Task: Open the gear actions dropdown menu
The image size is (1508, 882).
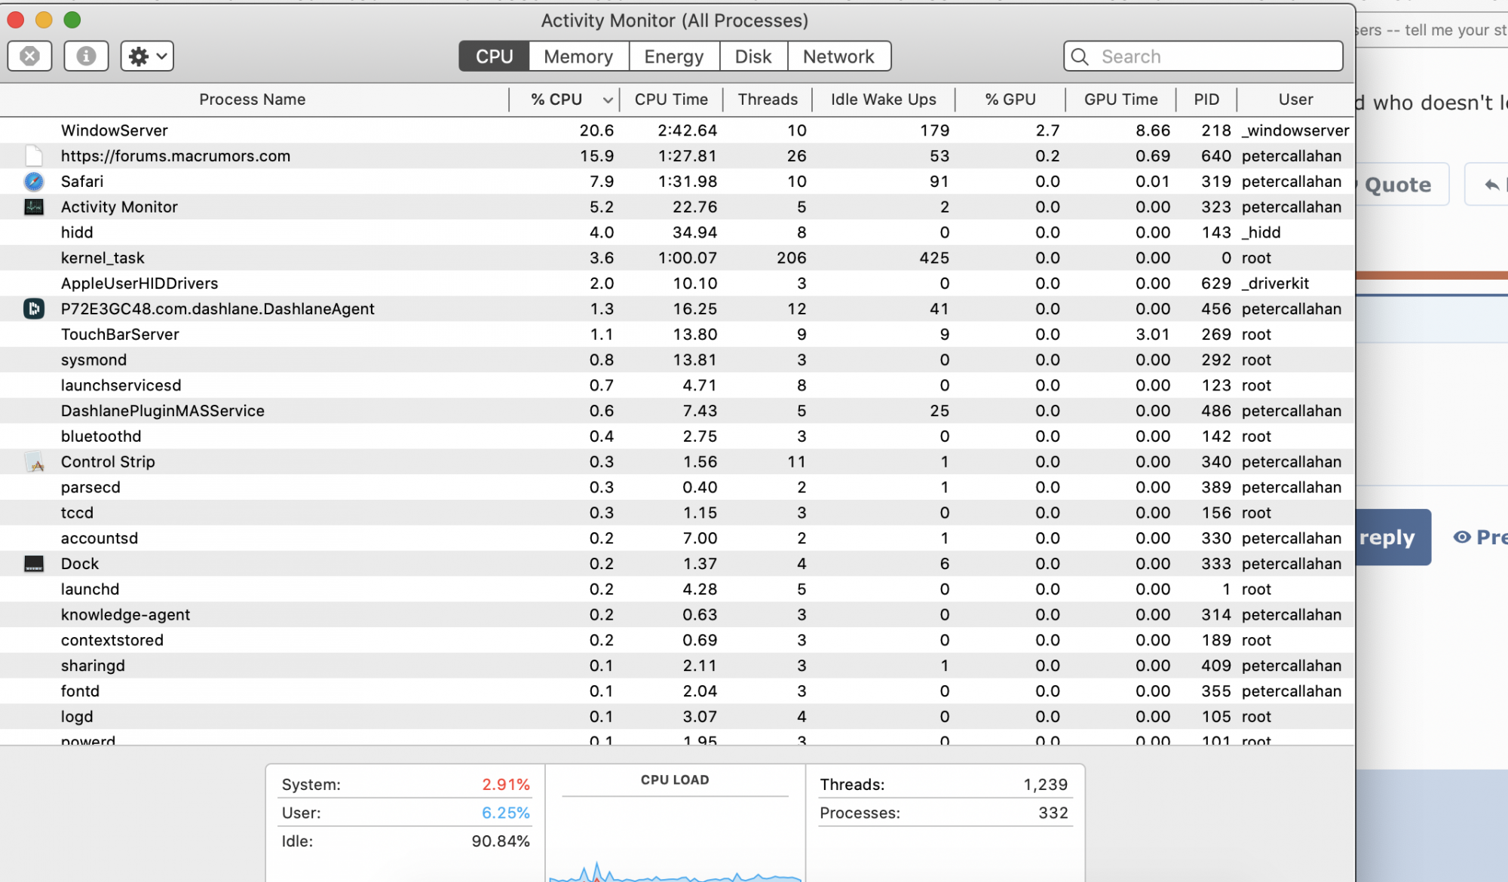Action: [147, 56]
